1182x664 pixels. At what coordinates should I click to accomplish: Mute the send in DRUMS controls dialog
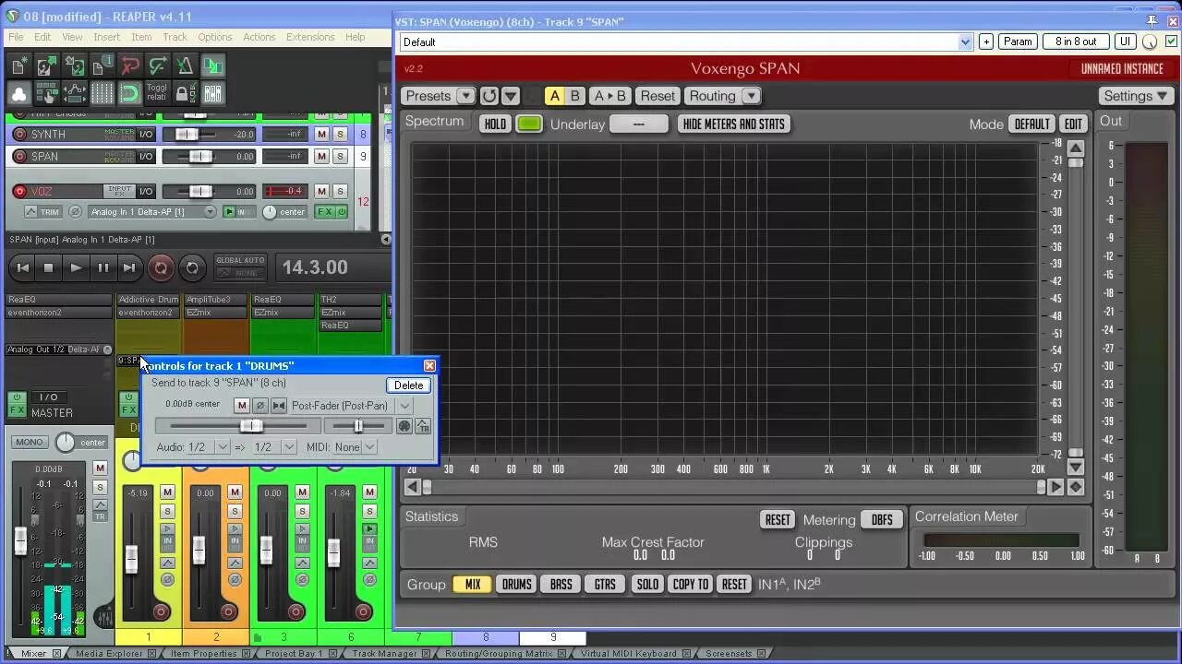[242, 406]
